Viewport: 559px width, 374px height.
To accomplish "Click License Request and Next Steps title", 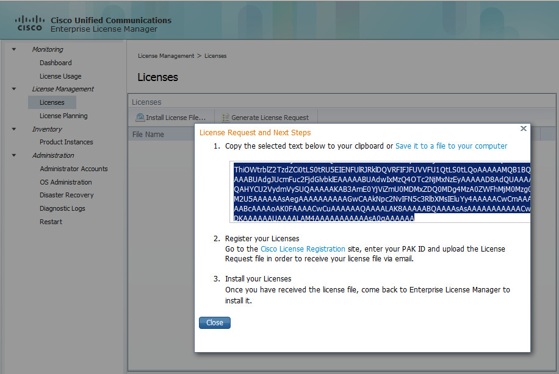I will click(255, 133).
